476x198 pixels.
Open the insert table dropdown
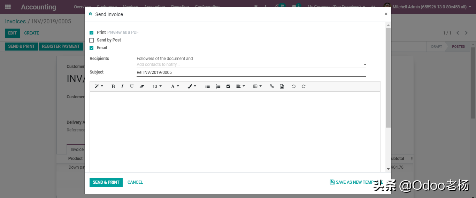coord(257,86)
